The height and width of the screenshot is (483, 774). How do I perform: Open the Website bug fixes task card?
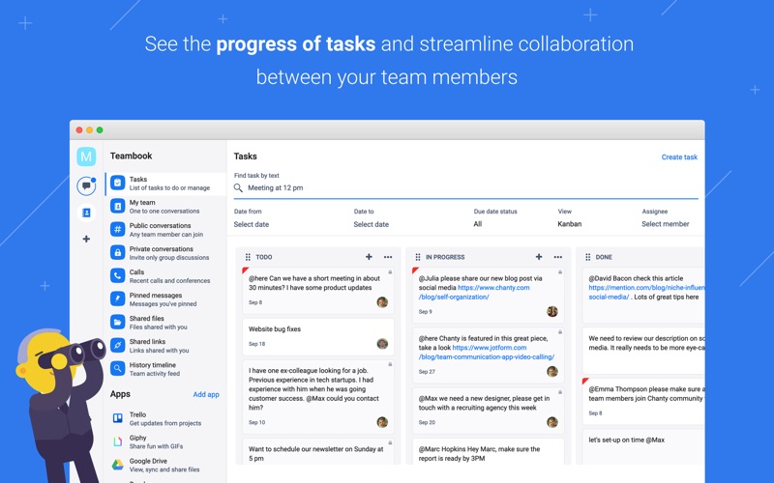pyautogui.click(x=318, y=336)
